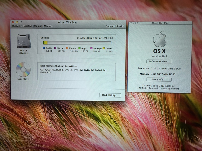Click the green Apps color swatch
The height and width of the screenshot is (151, 202).
point(79,48)
